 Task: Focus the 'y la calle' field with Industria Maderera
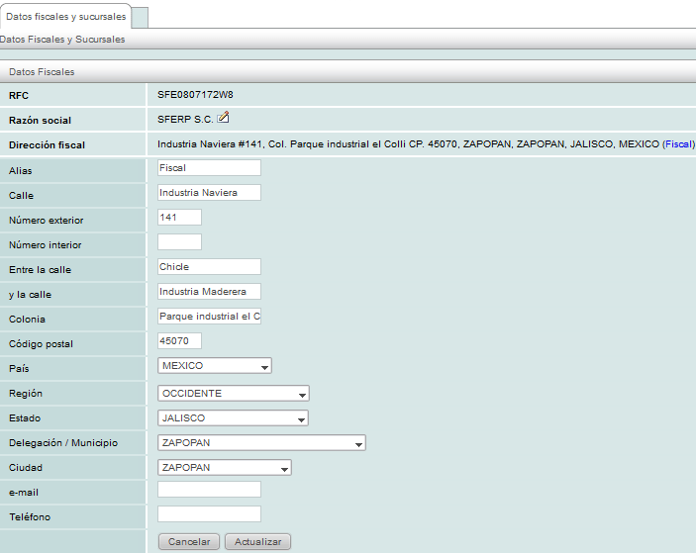(209, 292)
